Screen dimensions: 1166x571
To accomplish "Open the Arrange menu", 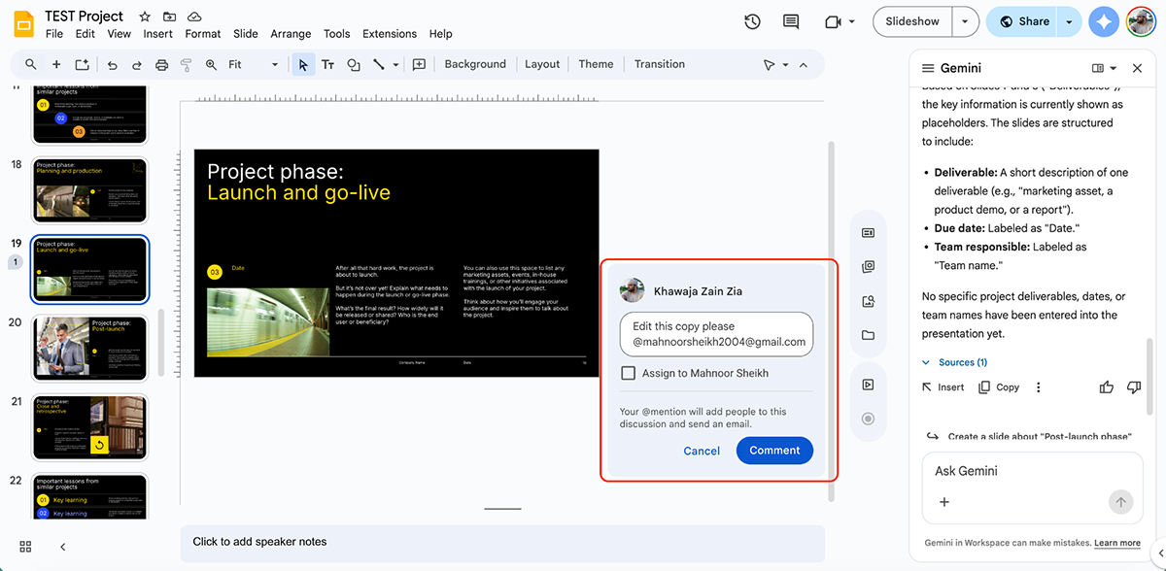I will (291, 33).
